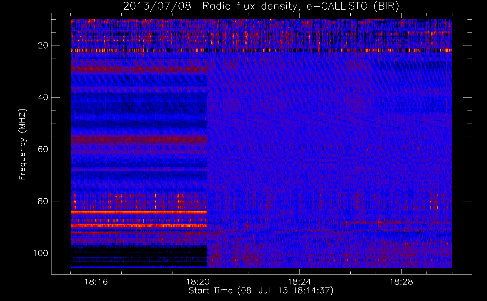Click the plot title '2013/07/08 Radio flux density'
This screenshot has width=487, height=301.
(261, 6)
